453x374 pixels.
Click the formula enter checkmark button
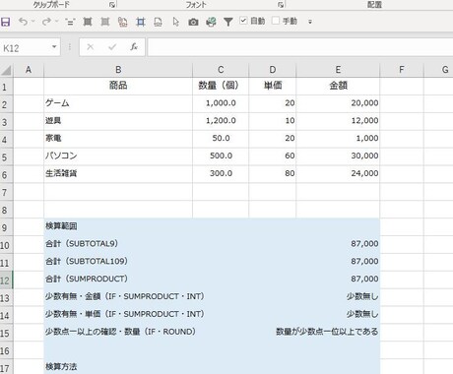(x=112, y=47)
